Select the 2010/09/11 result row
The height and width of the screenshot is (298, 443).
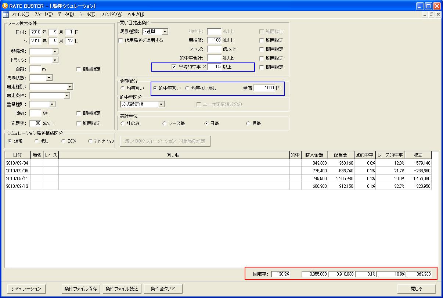218,179
